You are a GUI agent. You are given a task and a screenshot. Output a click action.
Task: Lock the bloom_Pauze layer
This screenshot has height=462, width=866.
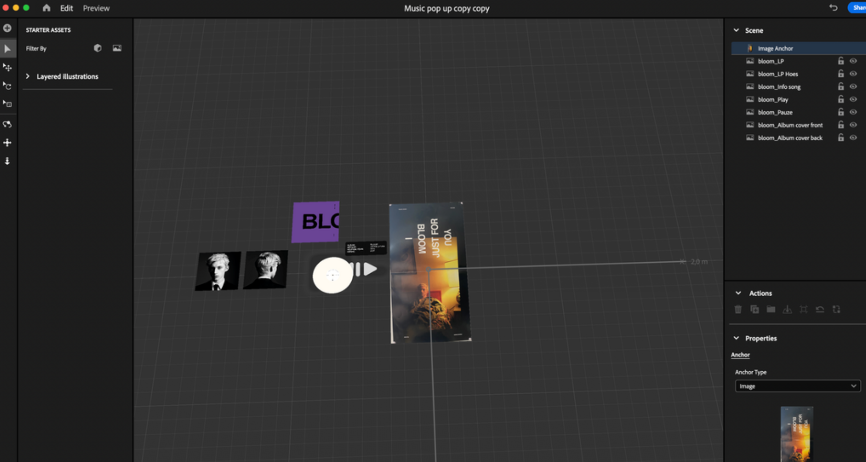[841, 112]
